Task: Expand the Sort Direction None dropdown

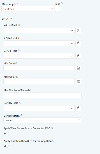Action: pyautogui.click(x=42, y=120)
